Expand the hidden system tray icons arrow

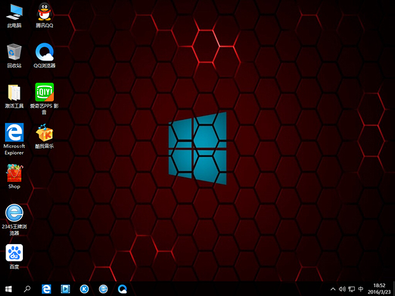click(x=334, y=289)
